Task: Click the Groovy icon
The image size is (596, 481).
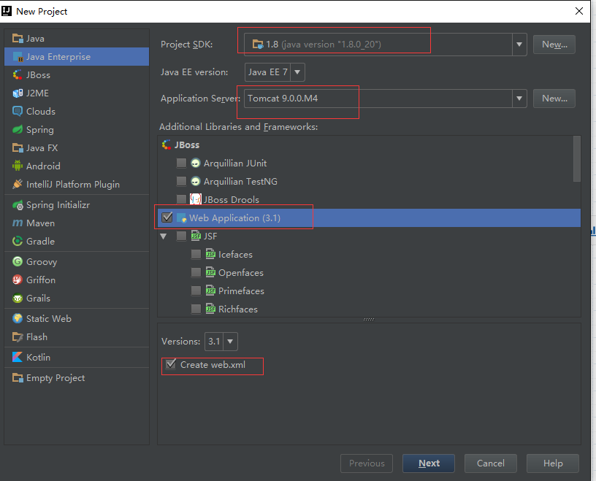Action: point(18,262)
